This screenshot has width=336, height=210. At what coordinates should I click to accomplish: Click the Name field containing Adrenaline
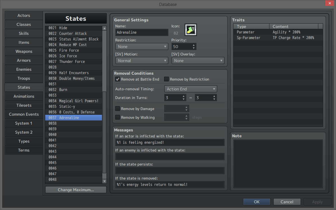[142, 33]
